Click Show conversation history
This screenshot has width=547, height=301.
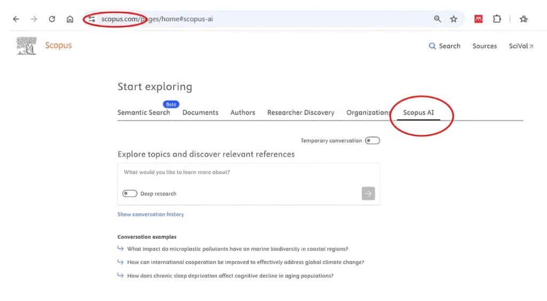(x=150, y=214)
